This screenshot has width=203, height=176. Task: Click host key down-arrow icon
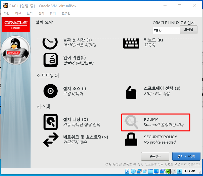pos(179,171)
